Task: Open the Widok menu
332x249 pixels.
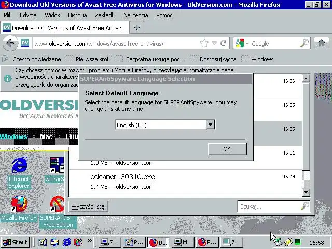Action: point(52,15)
